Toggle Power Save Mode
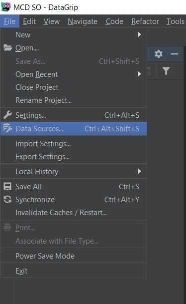Screen dimensions: 186x304 pos(74,256)
